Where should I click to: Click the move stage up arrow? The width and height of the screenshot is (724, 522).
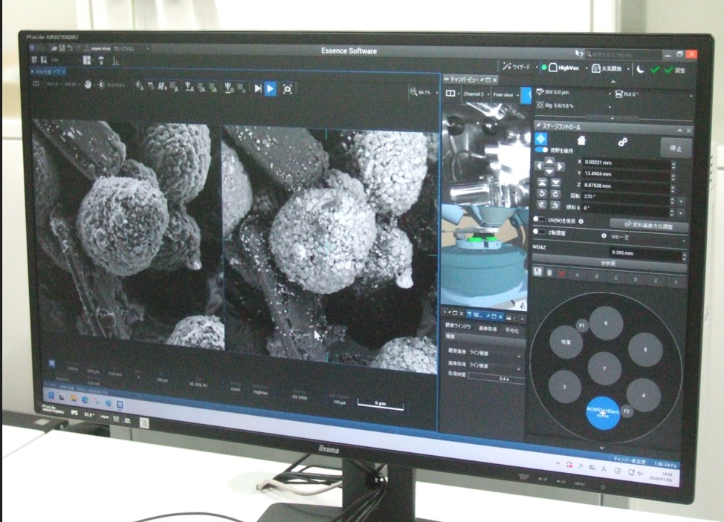[549, 161]
